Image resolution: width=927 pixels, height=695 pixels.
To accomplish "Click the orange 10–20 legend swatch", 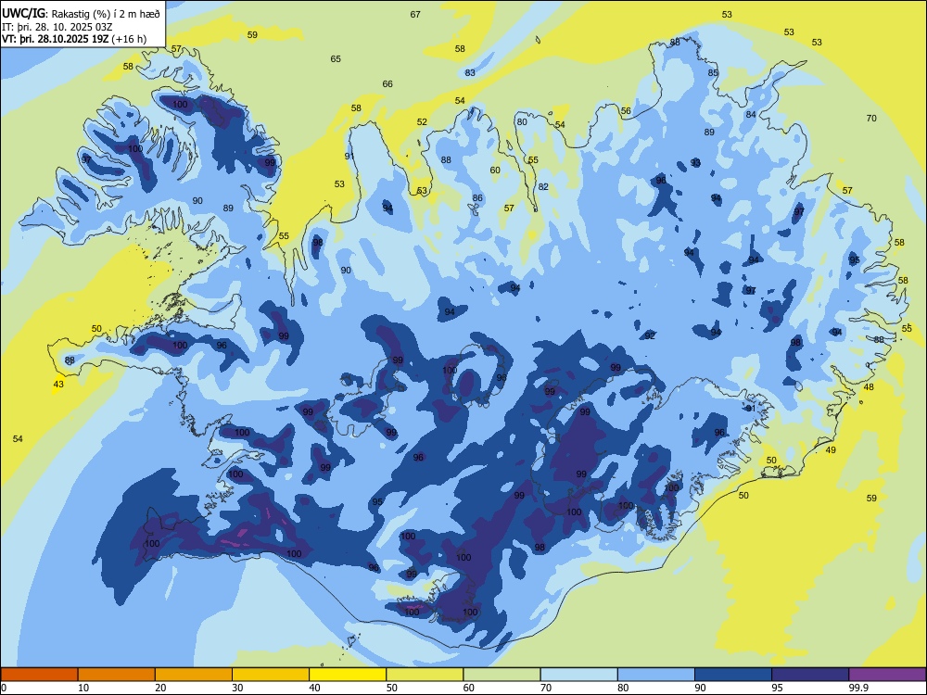I will [117, 675].
